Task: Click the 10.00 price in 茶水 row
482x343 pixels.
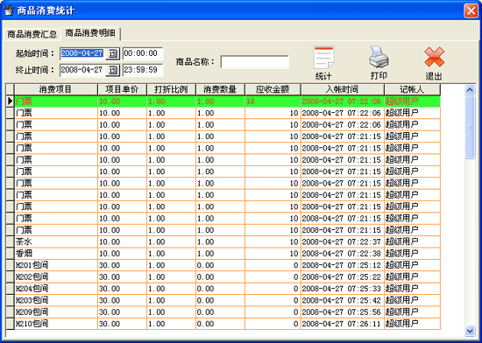Action: 110,241
